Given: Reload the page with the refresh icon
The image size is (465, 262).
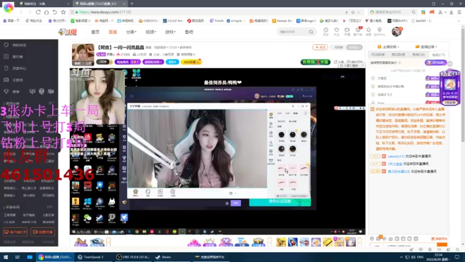Looking at the screenshot, I should pyautogui.click(x=38, y=12).
